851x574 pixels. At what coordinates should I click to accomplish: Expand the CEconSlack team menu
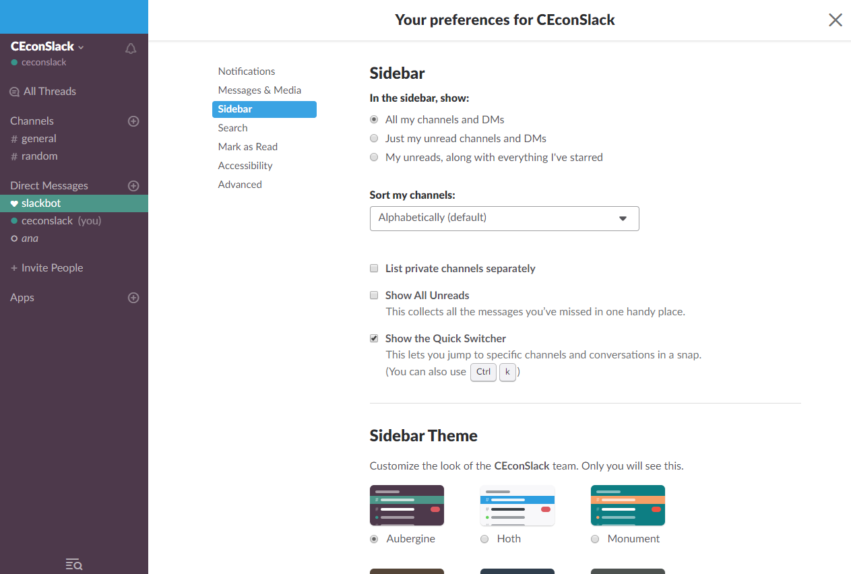click(x=47, y=46)
